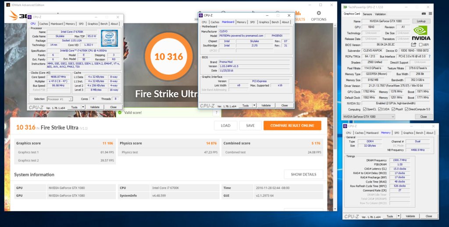
Task: Toggle the UEFI checkbox in GPU-Z
Action: coord(420,45)
